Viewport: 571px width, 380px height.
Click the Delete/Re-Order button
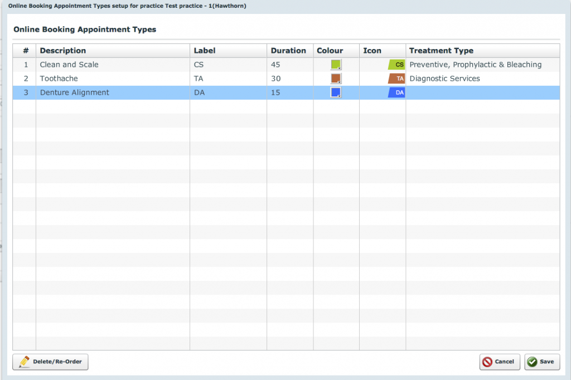coord(50,362)
